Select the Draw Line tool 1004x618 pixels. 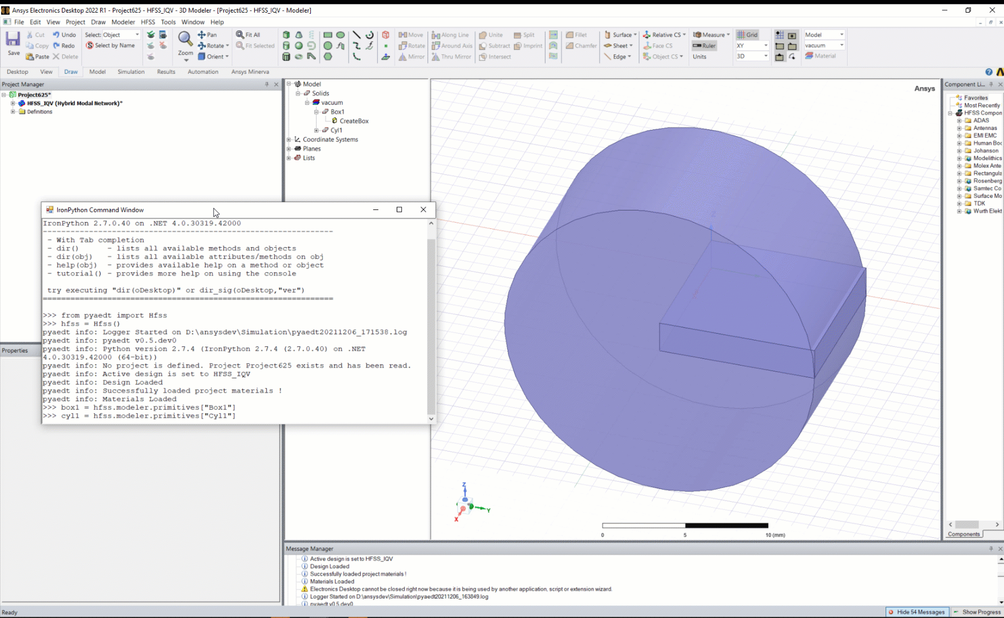point(357,35)
